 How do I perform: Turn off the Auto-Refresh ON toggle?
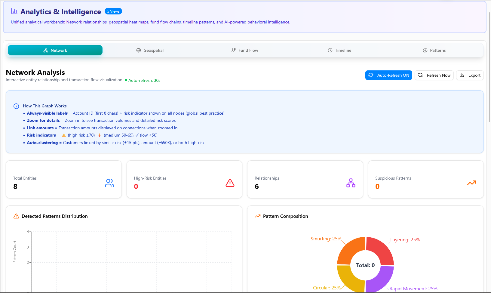pos(388,75)
